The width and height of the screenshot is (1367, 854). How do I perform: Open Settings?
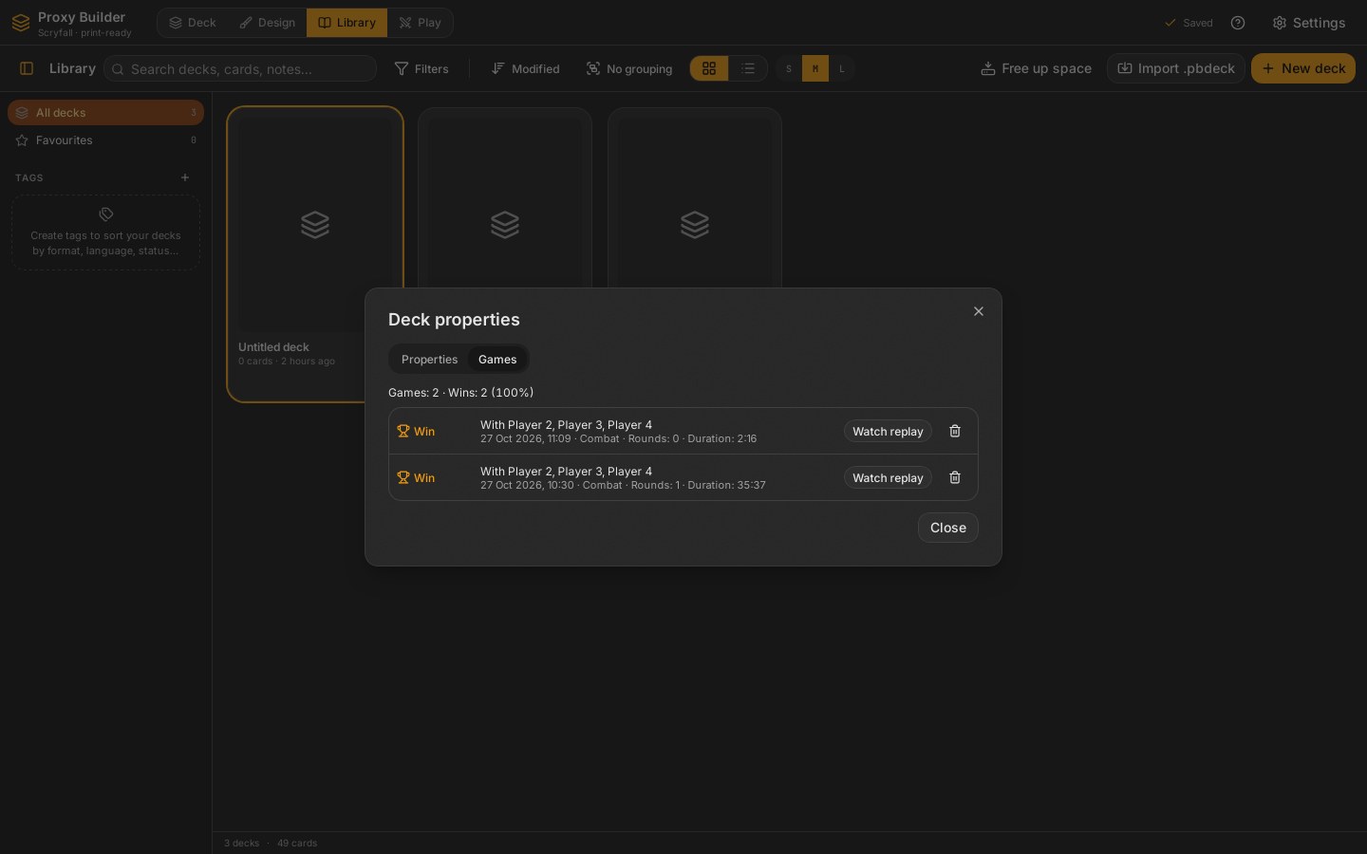[x=1309, y=23]
